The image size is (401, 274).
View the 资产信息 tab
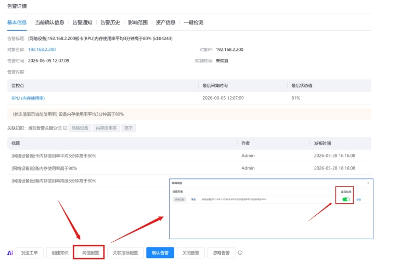[166, 22]
